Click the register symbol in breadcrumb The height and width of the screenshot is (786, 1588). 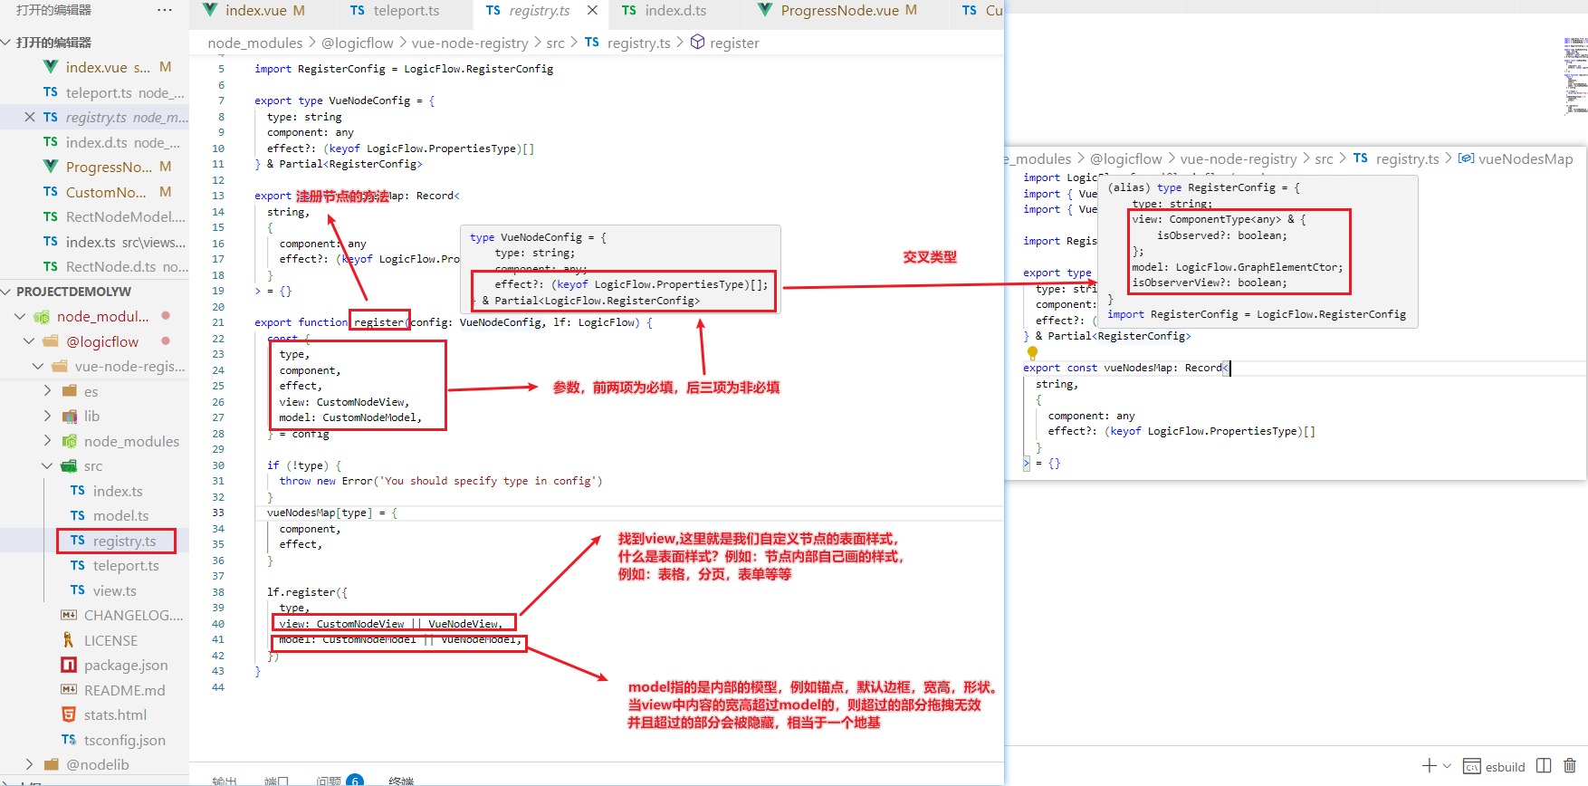(x=733, y=43)
